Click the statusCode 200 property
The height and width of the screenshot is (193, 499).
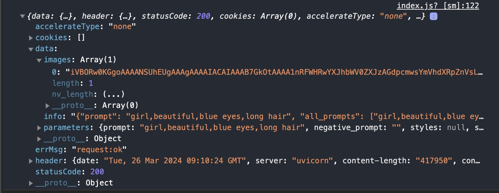point(70,172)
